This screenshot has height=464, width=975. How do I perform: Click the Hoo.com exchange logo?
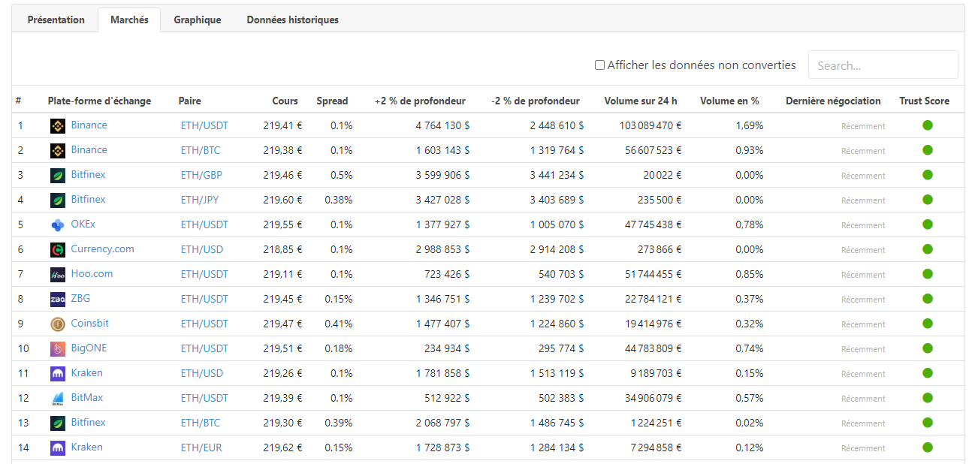pos(58,275)
